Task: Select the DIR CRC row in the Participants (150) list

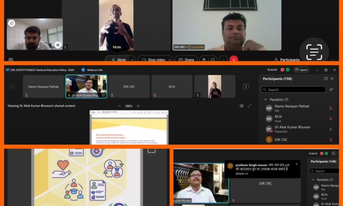Action: (299, 140)
